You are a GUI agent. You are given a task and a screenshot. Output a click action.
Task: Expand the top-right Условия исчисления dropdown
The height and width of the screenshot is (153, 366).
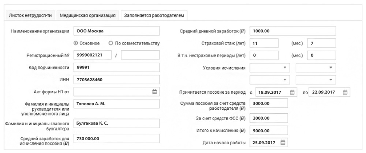315,68
